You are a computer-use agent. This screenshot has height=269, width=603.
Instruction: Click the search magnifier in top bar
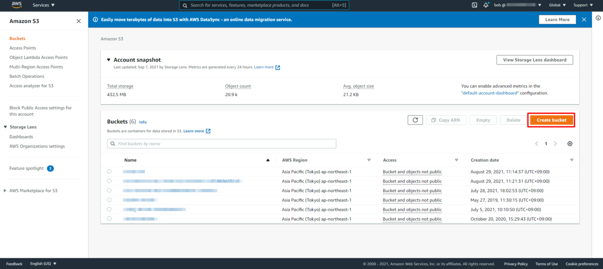(185, 5)
